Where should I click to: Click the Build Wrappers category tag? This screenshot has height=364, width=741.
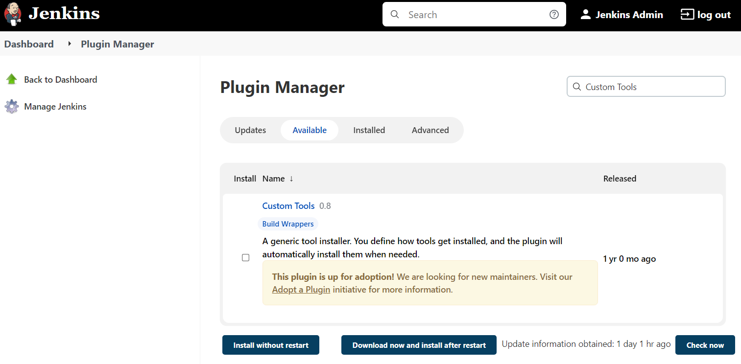point(288,224)
